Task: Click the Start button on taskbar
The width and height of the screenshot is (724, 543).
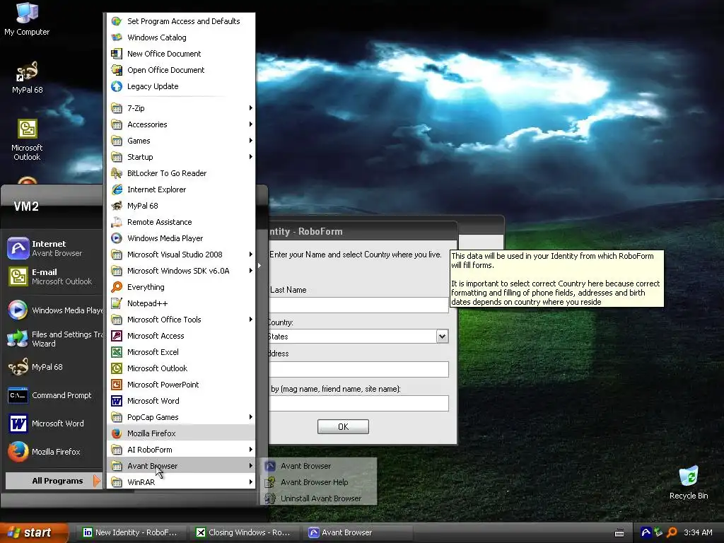Action: pos(34,533)
